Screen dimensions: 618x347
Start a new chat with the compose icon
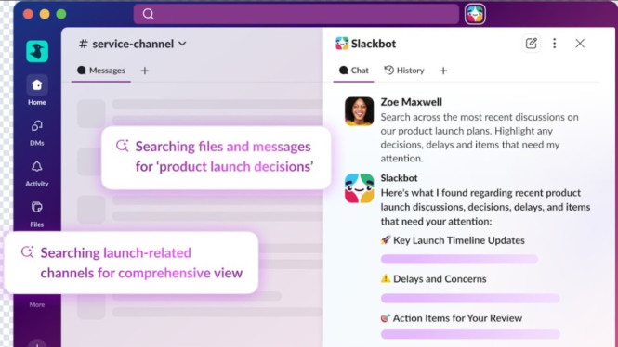tap(531, 44)
